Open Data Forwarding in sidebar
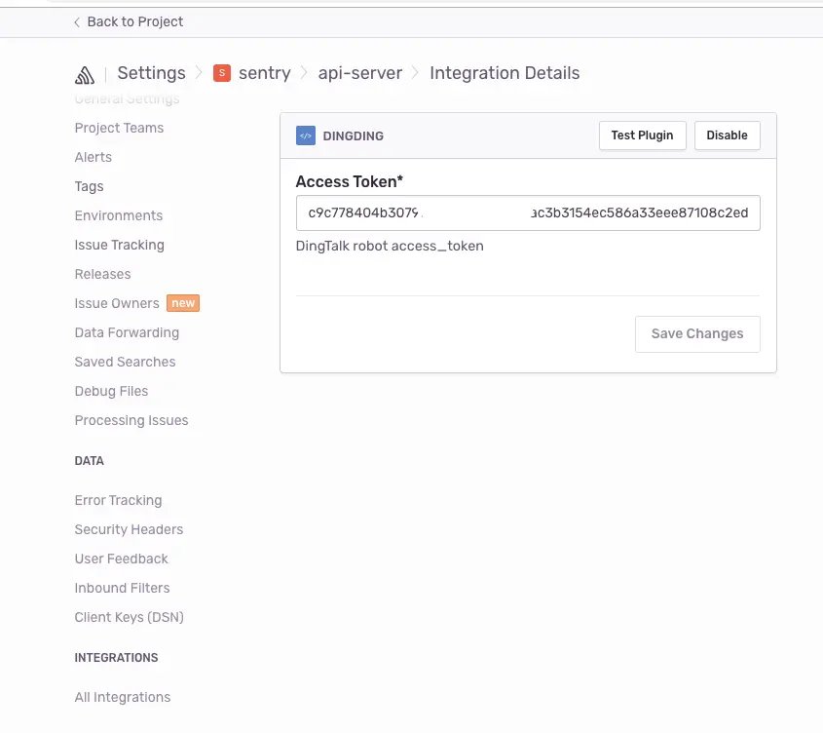Screen dimensions: 823x733 pyautogui.click(x=127, y=332)
